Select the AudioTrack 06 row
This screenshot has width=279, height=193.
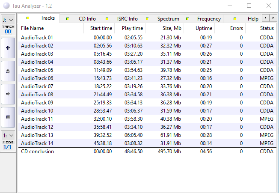37,78
